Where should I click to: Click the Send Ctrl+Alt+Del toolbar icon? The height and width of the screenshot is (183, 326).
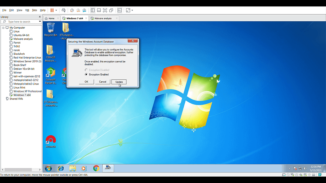64,10
